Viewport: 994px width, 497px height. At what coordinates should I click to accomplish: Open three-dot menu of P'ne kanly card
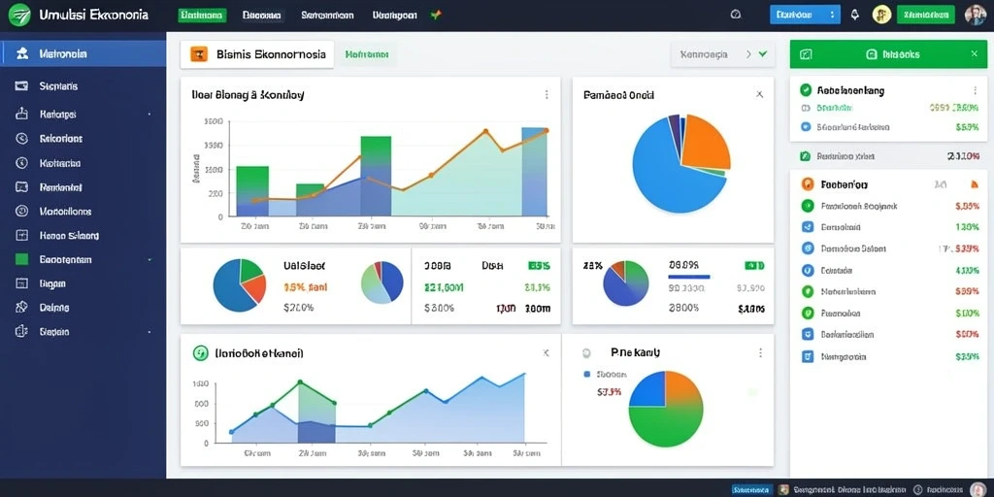(760, 352)
